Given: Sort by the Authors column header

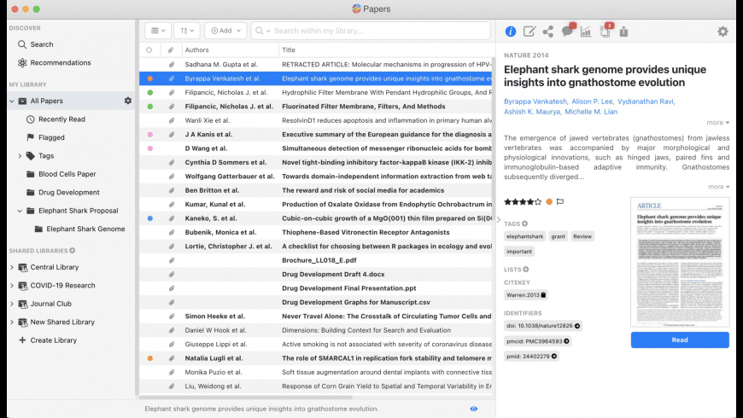Looking at the screenshot, I should [196, 49].
